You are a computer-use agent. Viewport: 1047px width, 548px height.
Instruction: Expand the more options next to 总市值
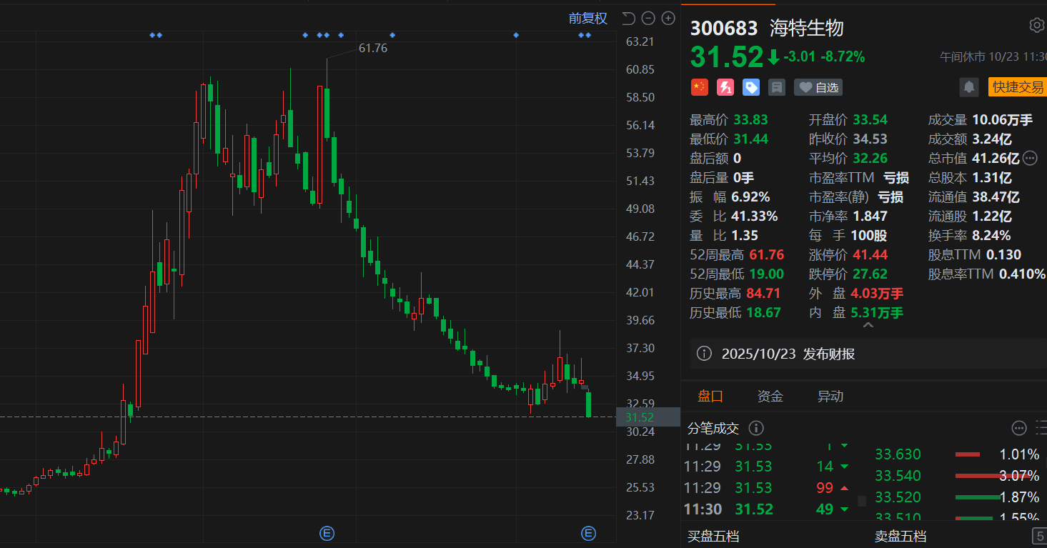point(1030,158)
